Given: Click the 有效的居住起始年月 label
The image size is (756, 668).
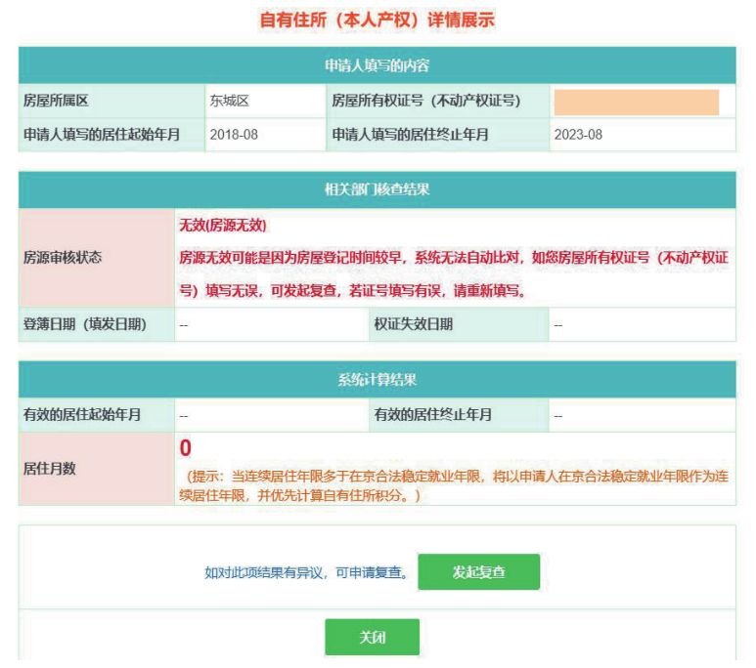Looking at the screenshot, I should point(82,415).
